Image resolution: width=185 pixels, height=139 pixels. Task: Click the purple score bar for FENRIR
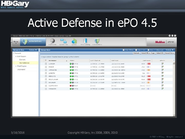(x=148, y=67)
